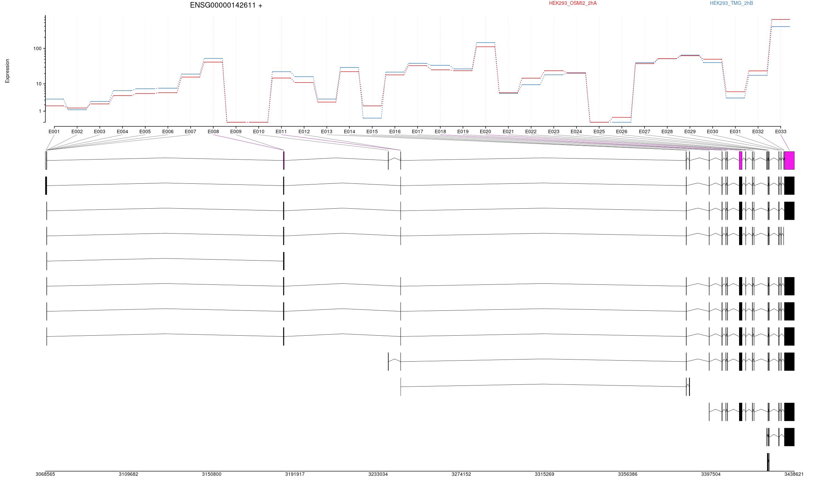Click genomic coordinate 3068565

pyautogui.click(x=45, y=474)
